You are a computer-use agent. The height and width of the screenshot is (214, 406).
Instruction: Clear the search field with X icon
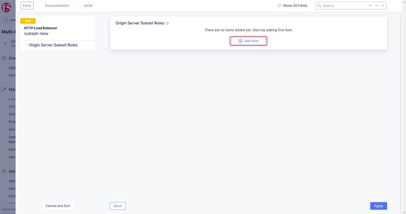pos(383,6)
